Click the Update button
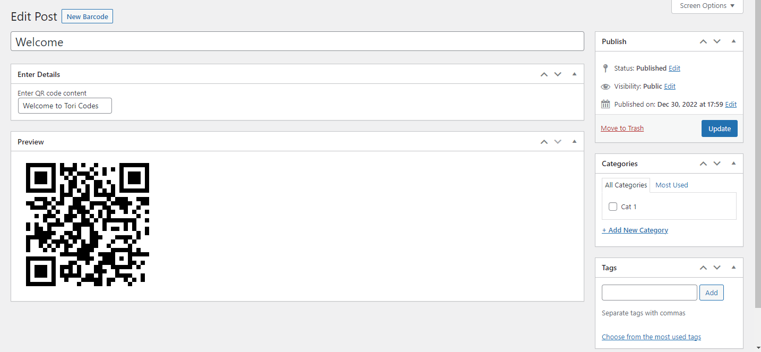761x352 pixels. [x=720, y=128]
